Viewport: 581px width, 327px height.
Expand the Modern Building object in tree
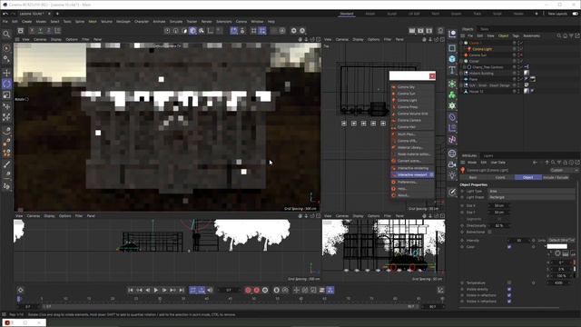pyautogui.click(x=461, y=74)
